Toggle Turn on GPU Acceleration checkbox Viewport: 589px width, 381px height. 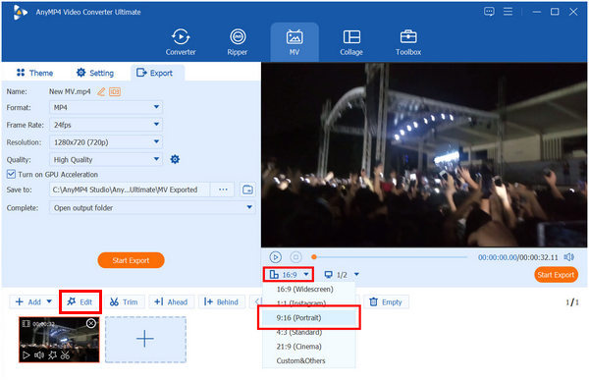[11, 175]
